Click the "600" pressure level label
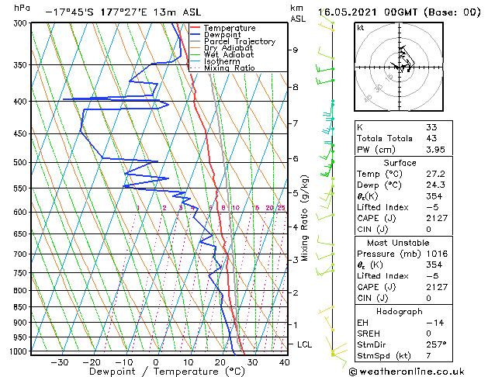Viewport: 488px width, 377px height. click(22, 213)
